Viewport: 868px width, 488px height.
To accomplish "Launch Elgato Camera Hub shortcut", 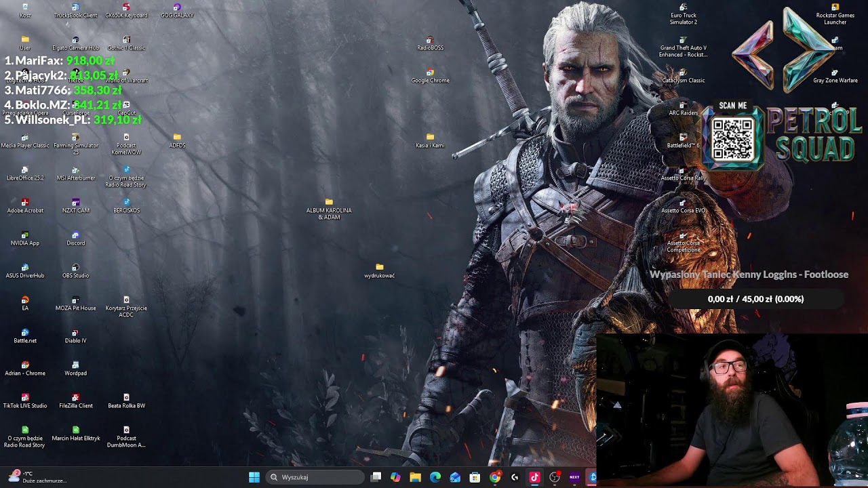I will (x=75, y=43).
